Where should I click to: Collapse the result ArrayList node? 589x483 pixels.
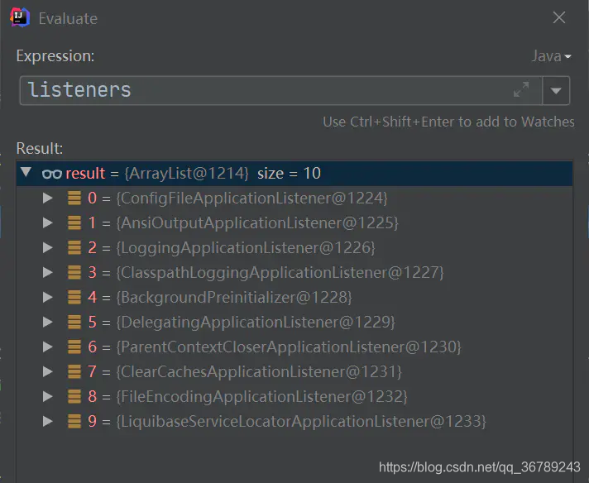[x=26, y=172]
